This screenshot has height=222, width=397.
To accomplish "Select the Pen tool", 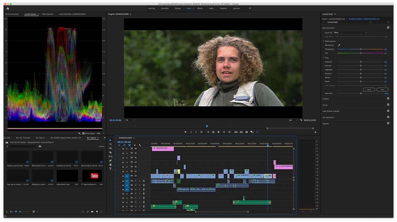I will click(111, 161).
